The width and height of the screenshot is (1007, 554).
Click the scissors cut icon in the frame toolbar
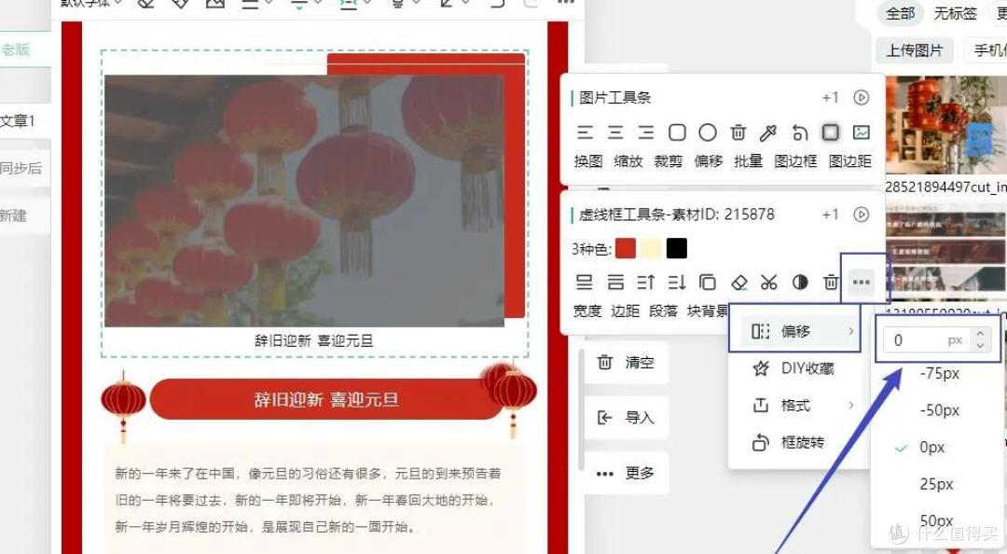click(768, 283)
